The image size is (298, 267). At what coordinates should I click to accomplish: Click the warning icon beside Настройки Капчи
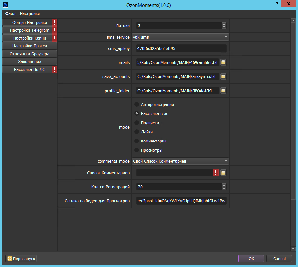pyautogui.click(x=55, y=38)
